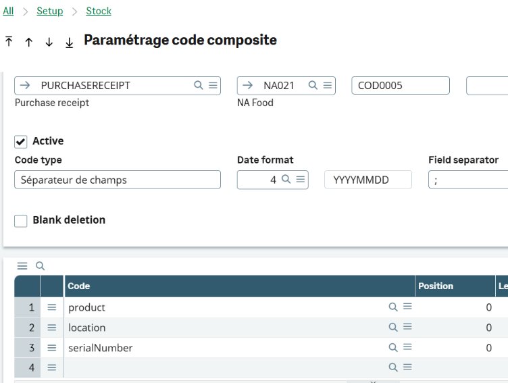This screenshot has height=383, width=508.
Task: Click magnifier in serialNumber code cell
Action: pos(393,347)
